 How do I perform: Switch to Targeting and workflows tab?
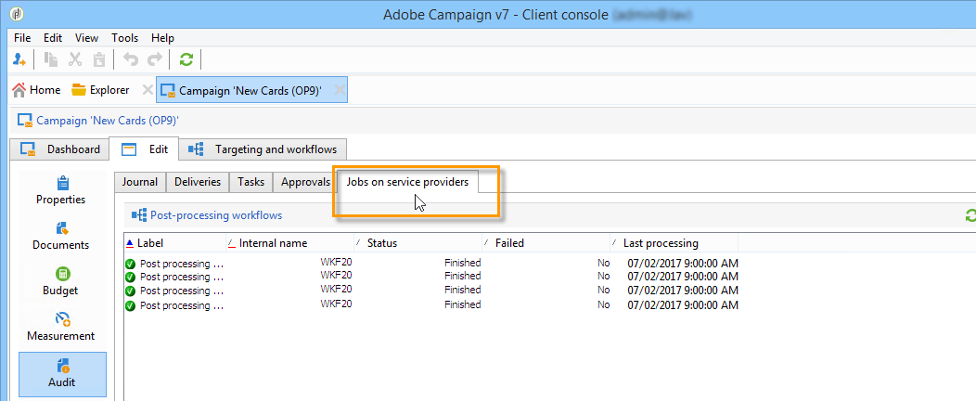coord(263,149)
